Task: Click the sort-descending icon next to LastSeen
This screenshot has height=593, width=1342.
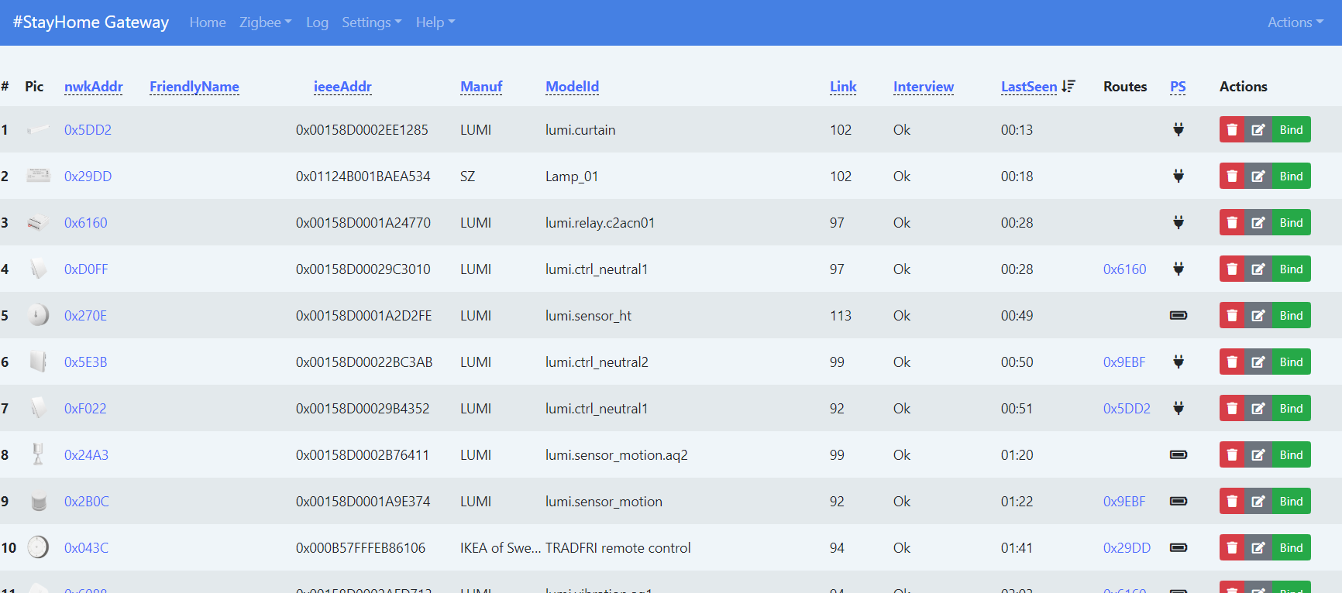Action: coord(1068,86)
